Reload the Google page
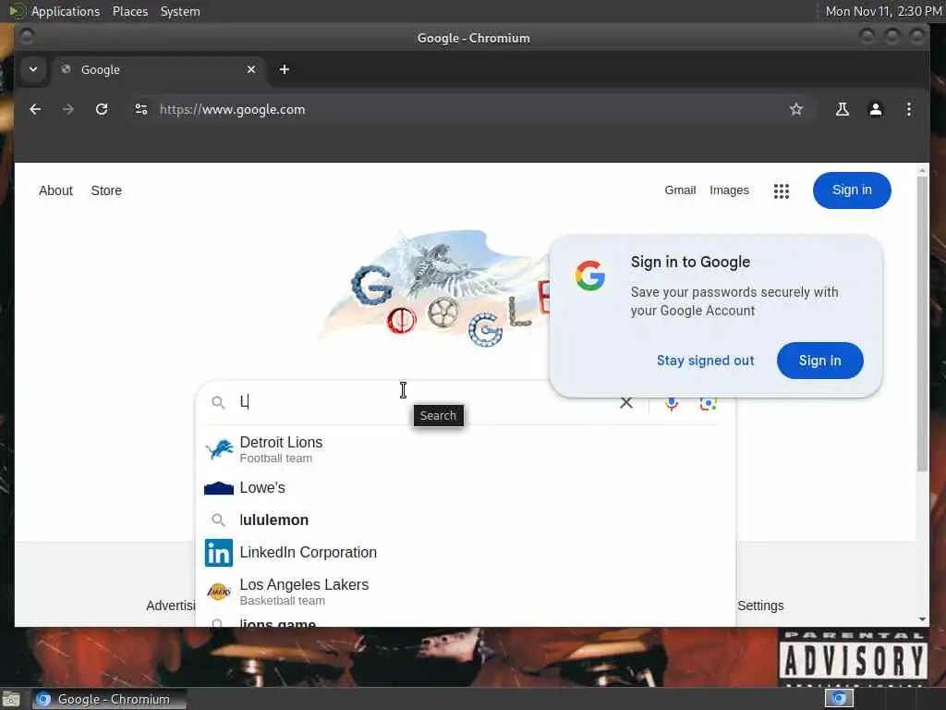 (102, 109)
